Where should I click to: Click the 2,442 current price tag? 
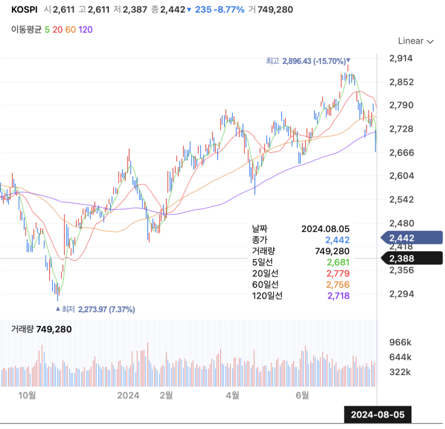click(411, 238)
